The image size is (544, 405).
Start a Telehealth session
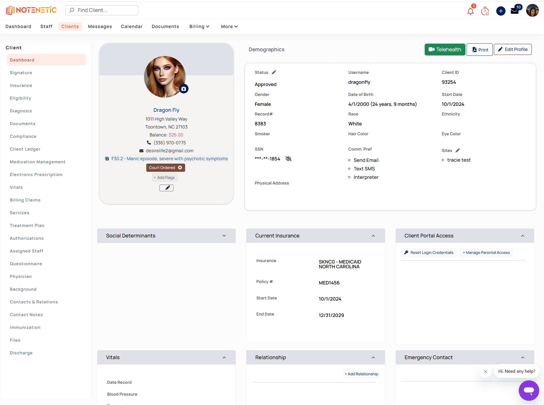445,50
